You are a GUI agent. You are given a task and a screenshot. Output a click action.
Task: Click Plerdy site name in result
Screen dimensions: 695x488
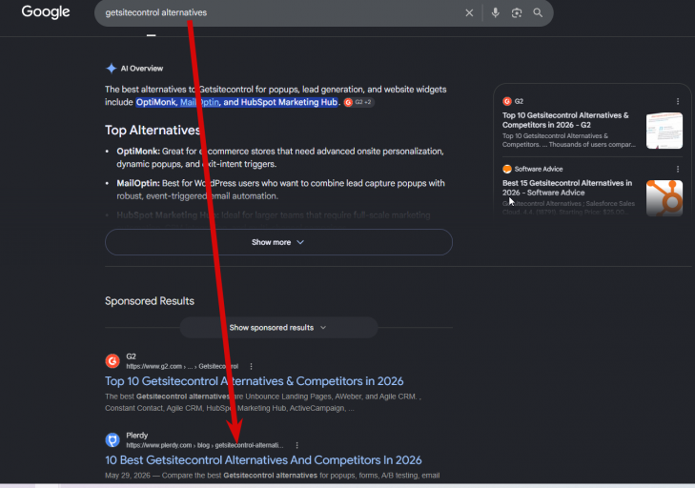[137, 436]
